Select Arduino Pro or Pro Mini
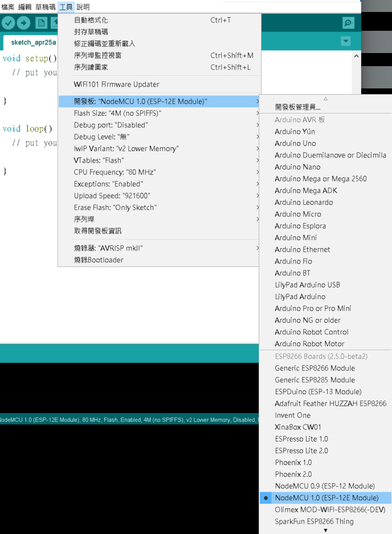Screen dimensions: 392x534 point(325,308)
